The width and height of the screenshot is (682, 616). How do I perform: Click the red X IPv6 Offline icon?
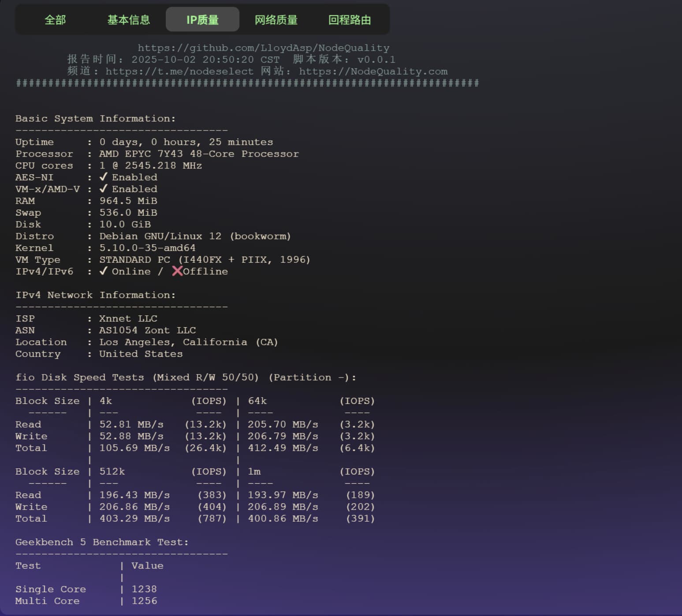pos(177,271)
